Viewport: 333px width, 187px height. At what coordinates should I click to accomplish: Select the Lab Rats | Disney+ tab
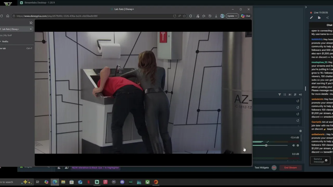[15, 29]
